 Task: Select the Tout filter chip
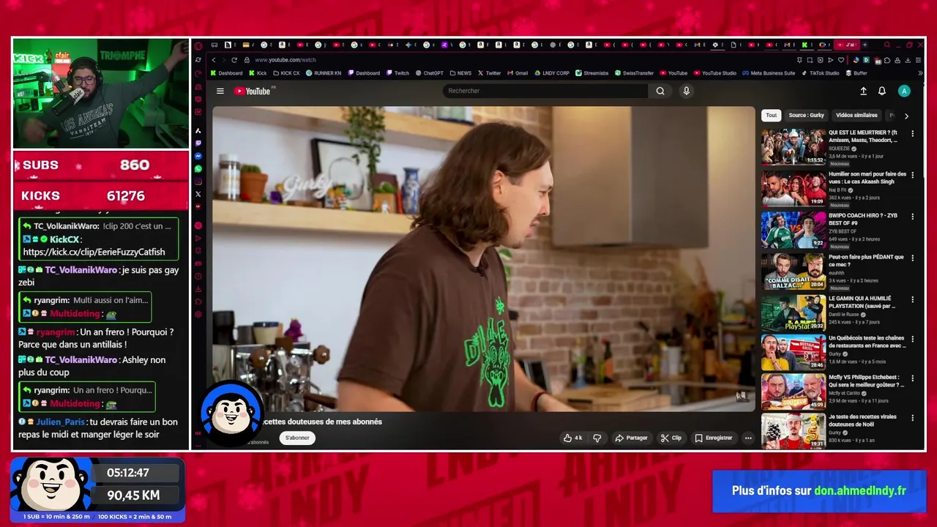point(771,115)
